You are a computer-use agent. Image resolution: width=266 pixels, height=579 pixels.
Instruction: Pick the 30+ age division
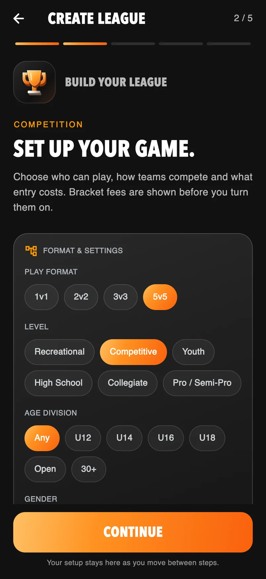click(x=89, y=469)
